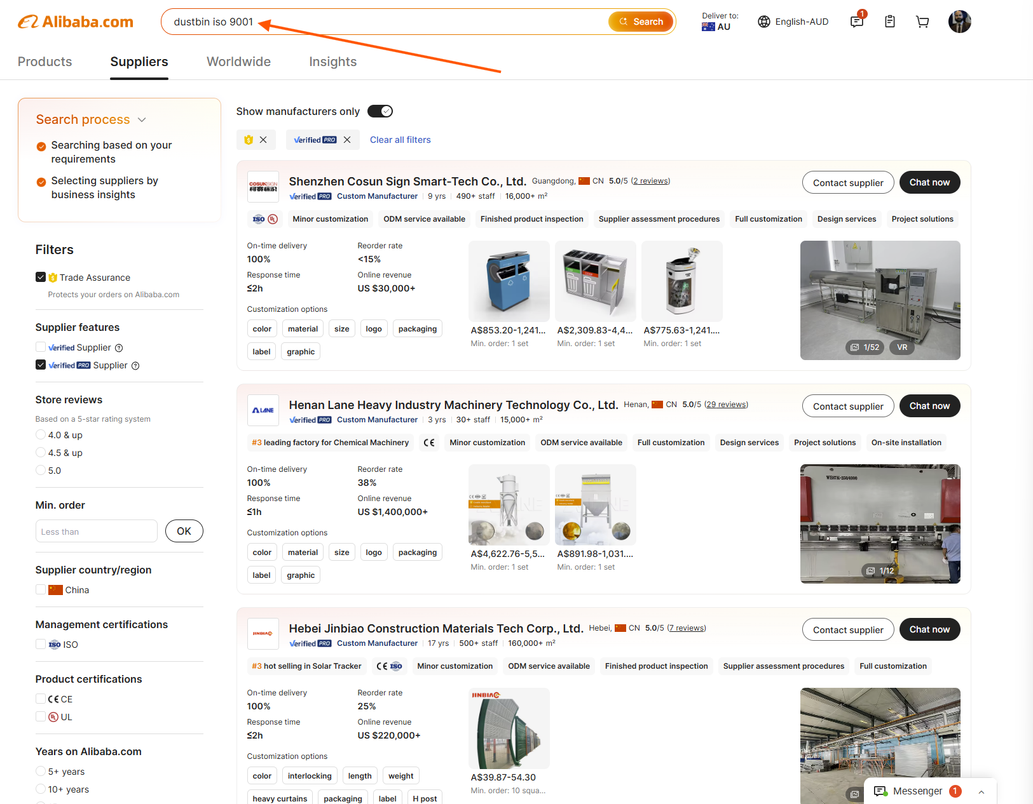Check the UL product certification box
1033x804 pixels.
pyautogui.click(x=41, y=716)
